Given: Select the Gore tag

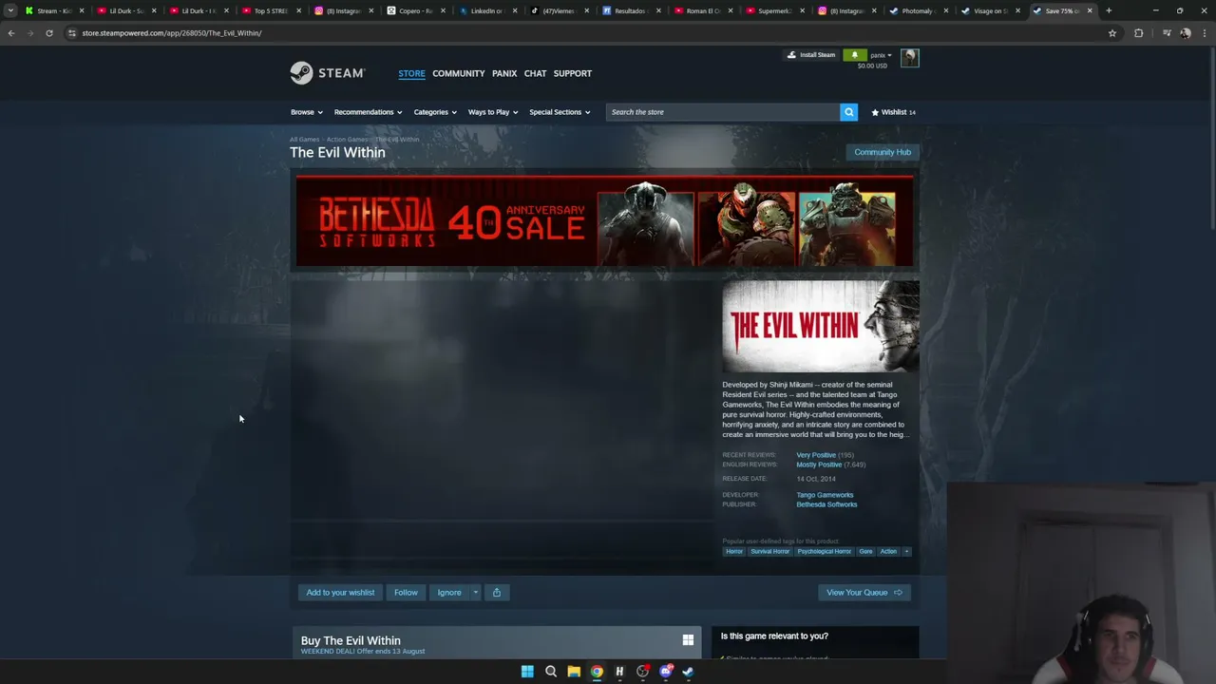Looking at the screenshot, I should (865, 551).
